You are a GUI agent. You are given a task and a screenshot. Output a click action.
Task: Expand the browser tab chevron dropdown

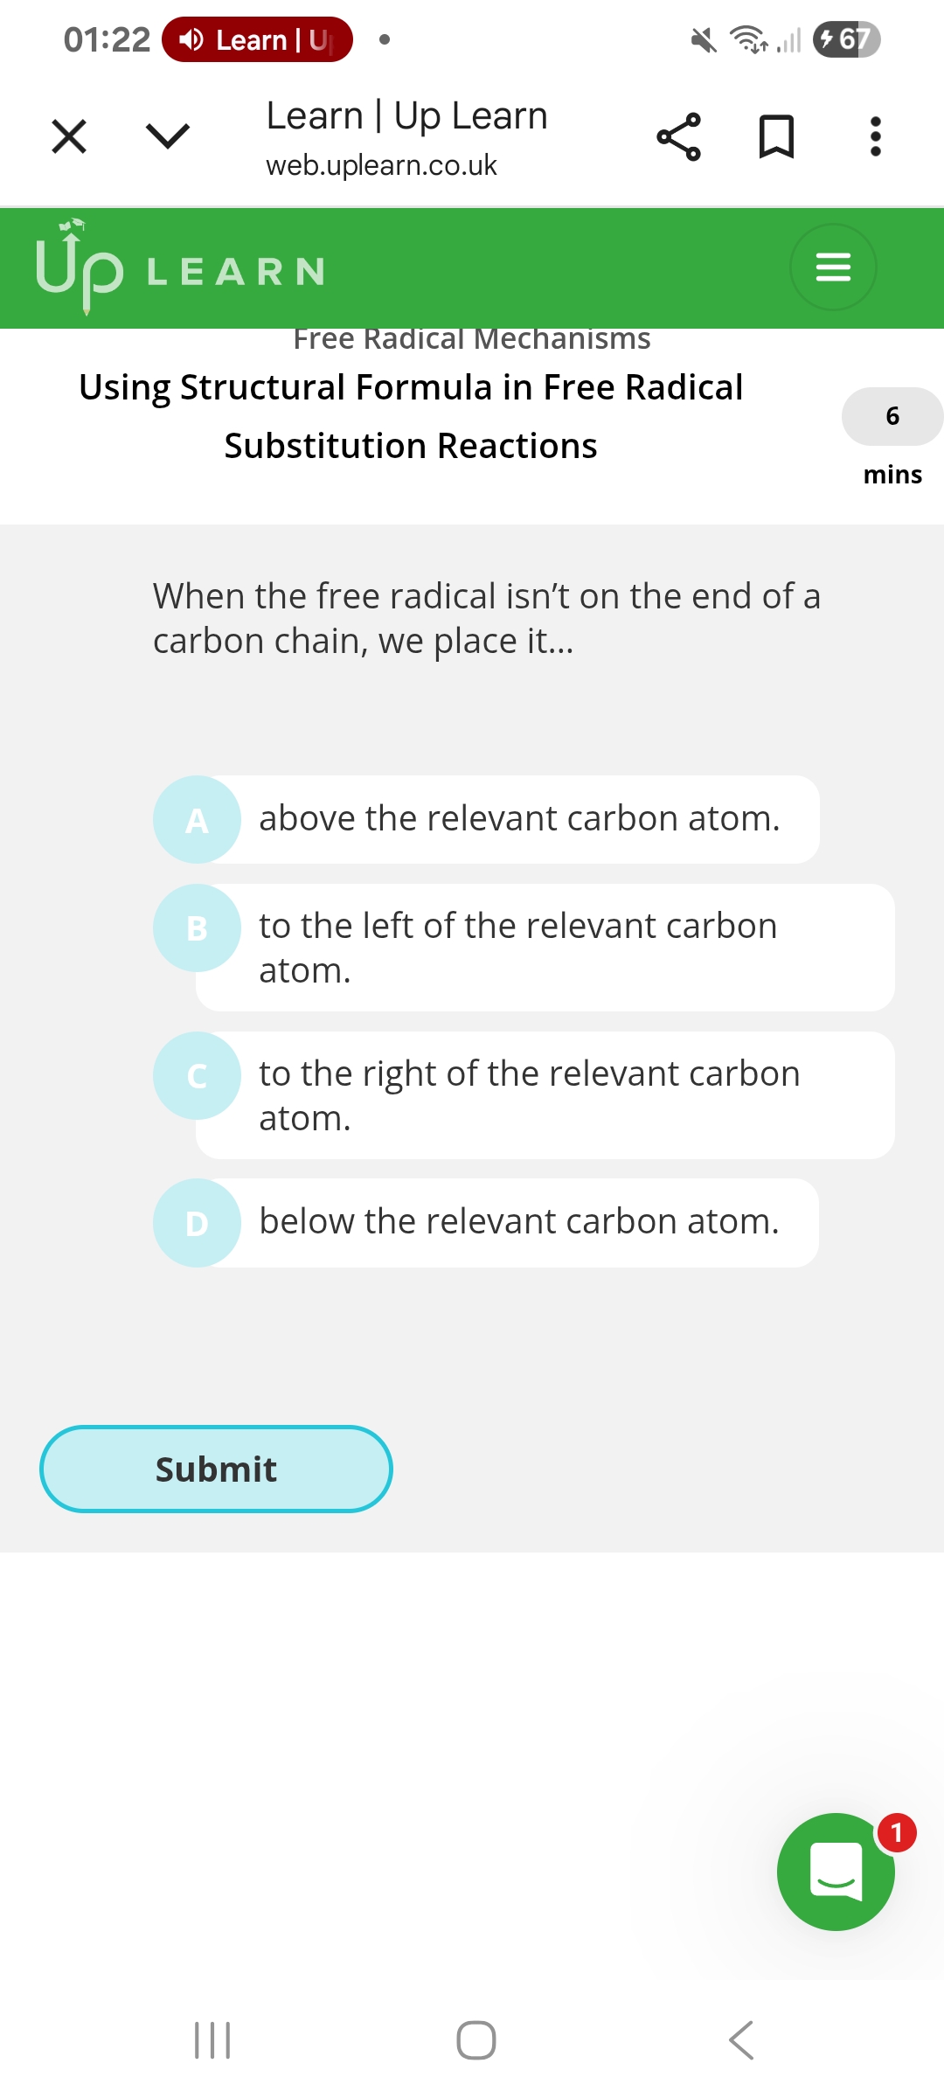(x=167, y=136)
